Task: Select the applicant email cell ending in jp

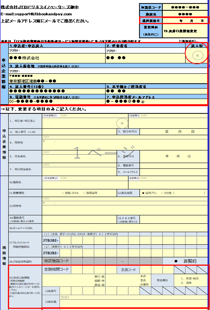Action: click(156, 101)
